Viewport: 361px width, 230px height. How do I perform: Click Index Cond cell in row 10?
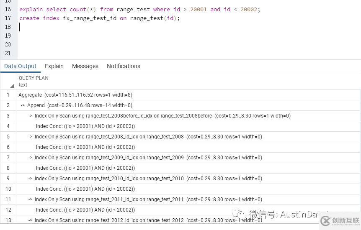[x=188, y=189]
